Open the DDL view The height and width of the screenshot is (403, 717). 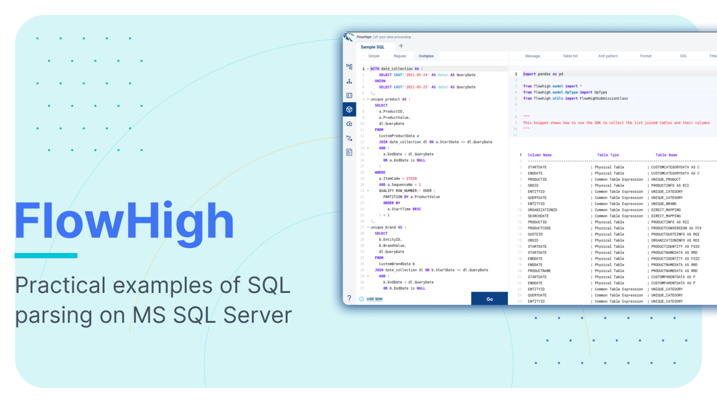[x=683, y=56]
